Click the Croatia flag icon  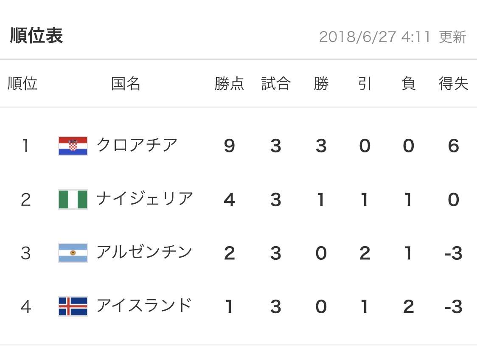pyautogui.click(x=73, y=146)
